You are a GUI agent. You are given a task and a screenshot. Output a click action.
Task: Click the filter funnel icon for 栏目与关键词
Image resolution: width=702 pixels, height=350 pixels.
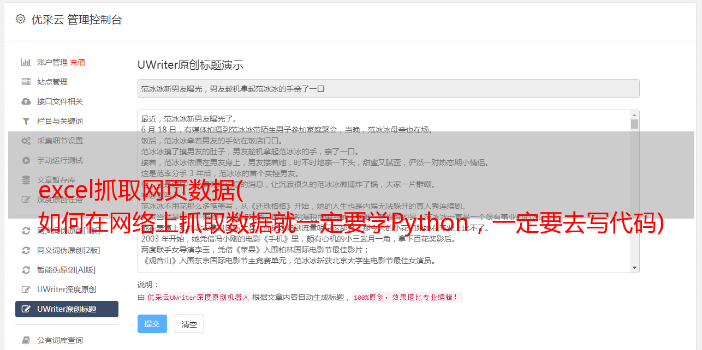[26, 121]
